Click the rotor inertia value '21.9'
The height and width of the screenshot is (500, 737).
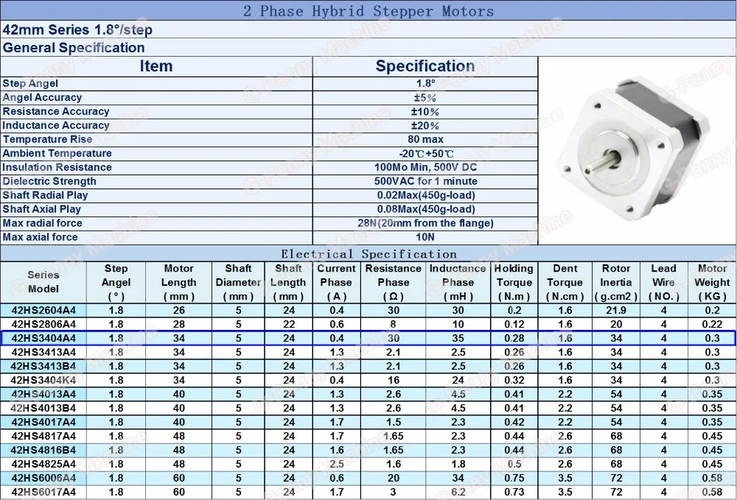[616, 310]
